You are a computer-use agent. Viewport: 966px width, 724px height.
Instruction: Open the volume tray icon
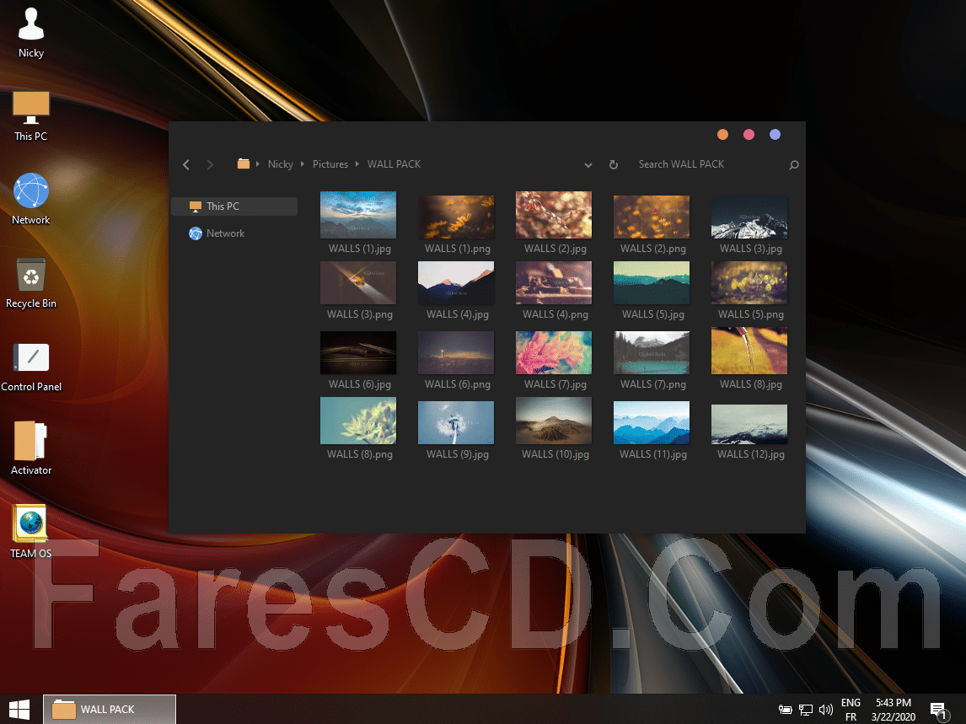[x=825, y=710]
